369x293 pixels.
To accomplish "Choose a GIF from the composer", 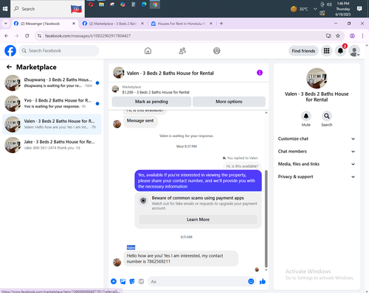I will [141, 281].
